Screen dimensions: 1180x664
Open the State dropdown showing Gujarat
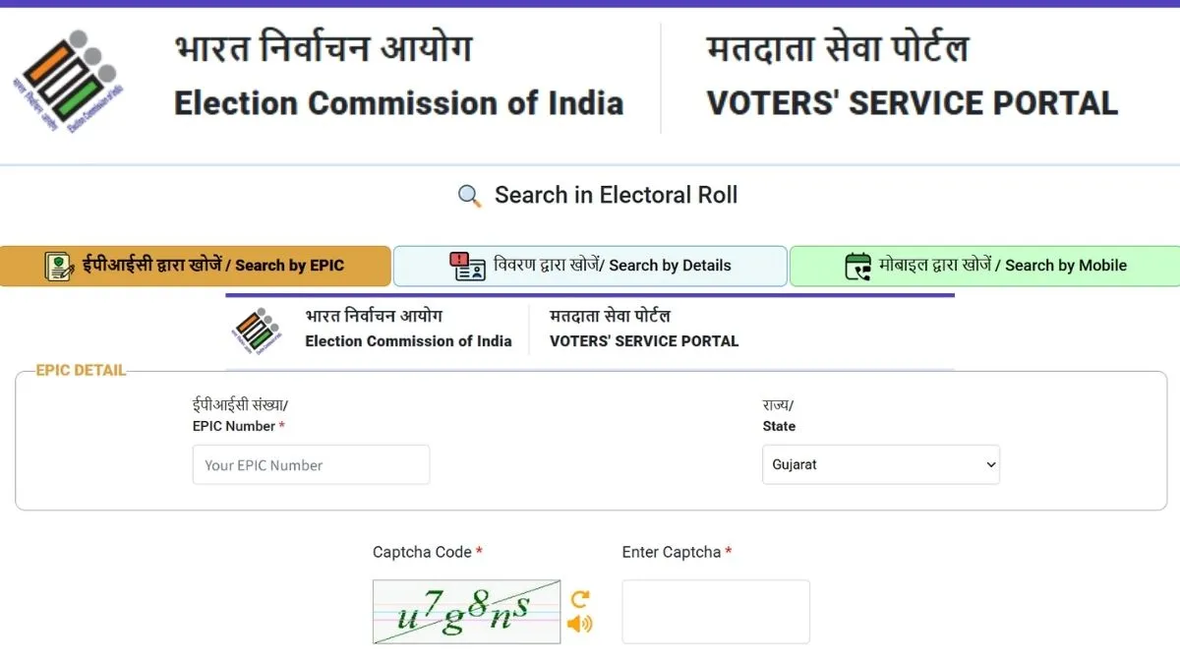point(880,464)
